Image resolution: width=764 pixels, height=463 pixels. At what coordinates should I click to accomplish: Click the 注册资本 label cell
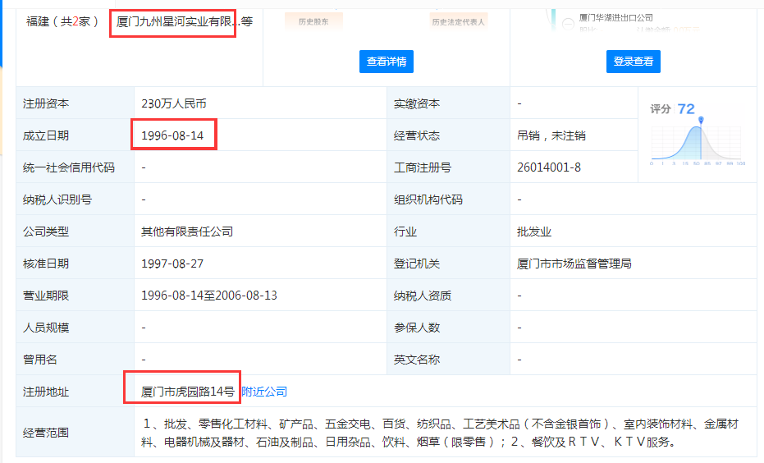tap(75, 103)
